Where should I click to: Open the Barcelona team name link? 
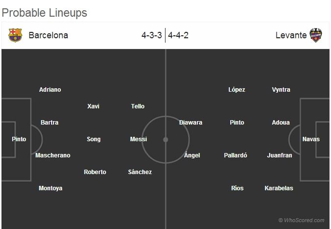48,35
